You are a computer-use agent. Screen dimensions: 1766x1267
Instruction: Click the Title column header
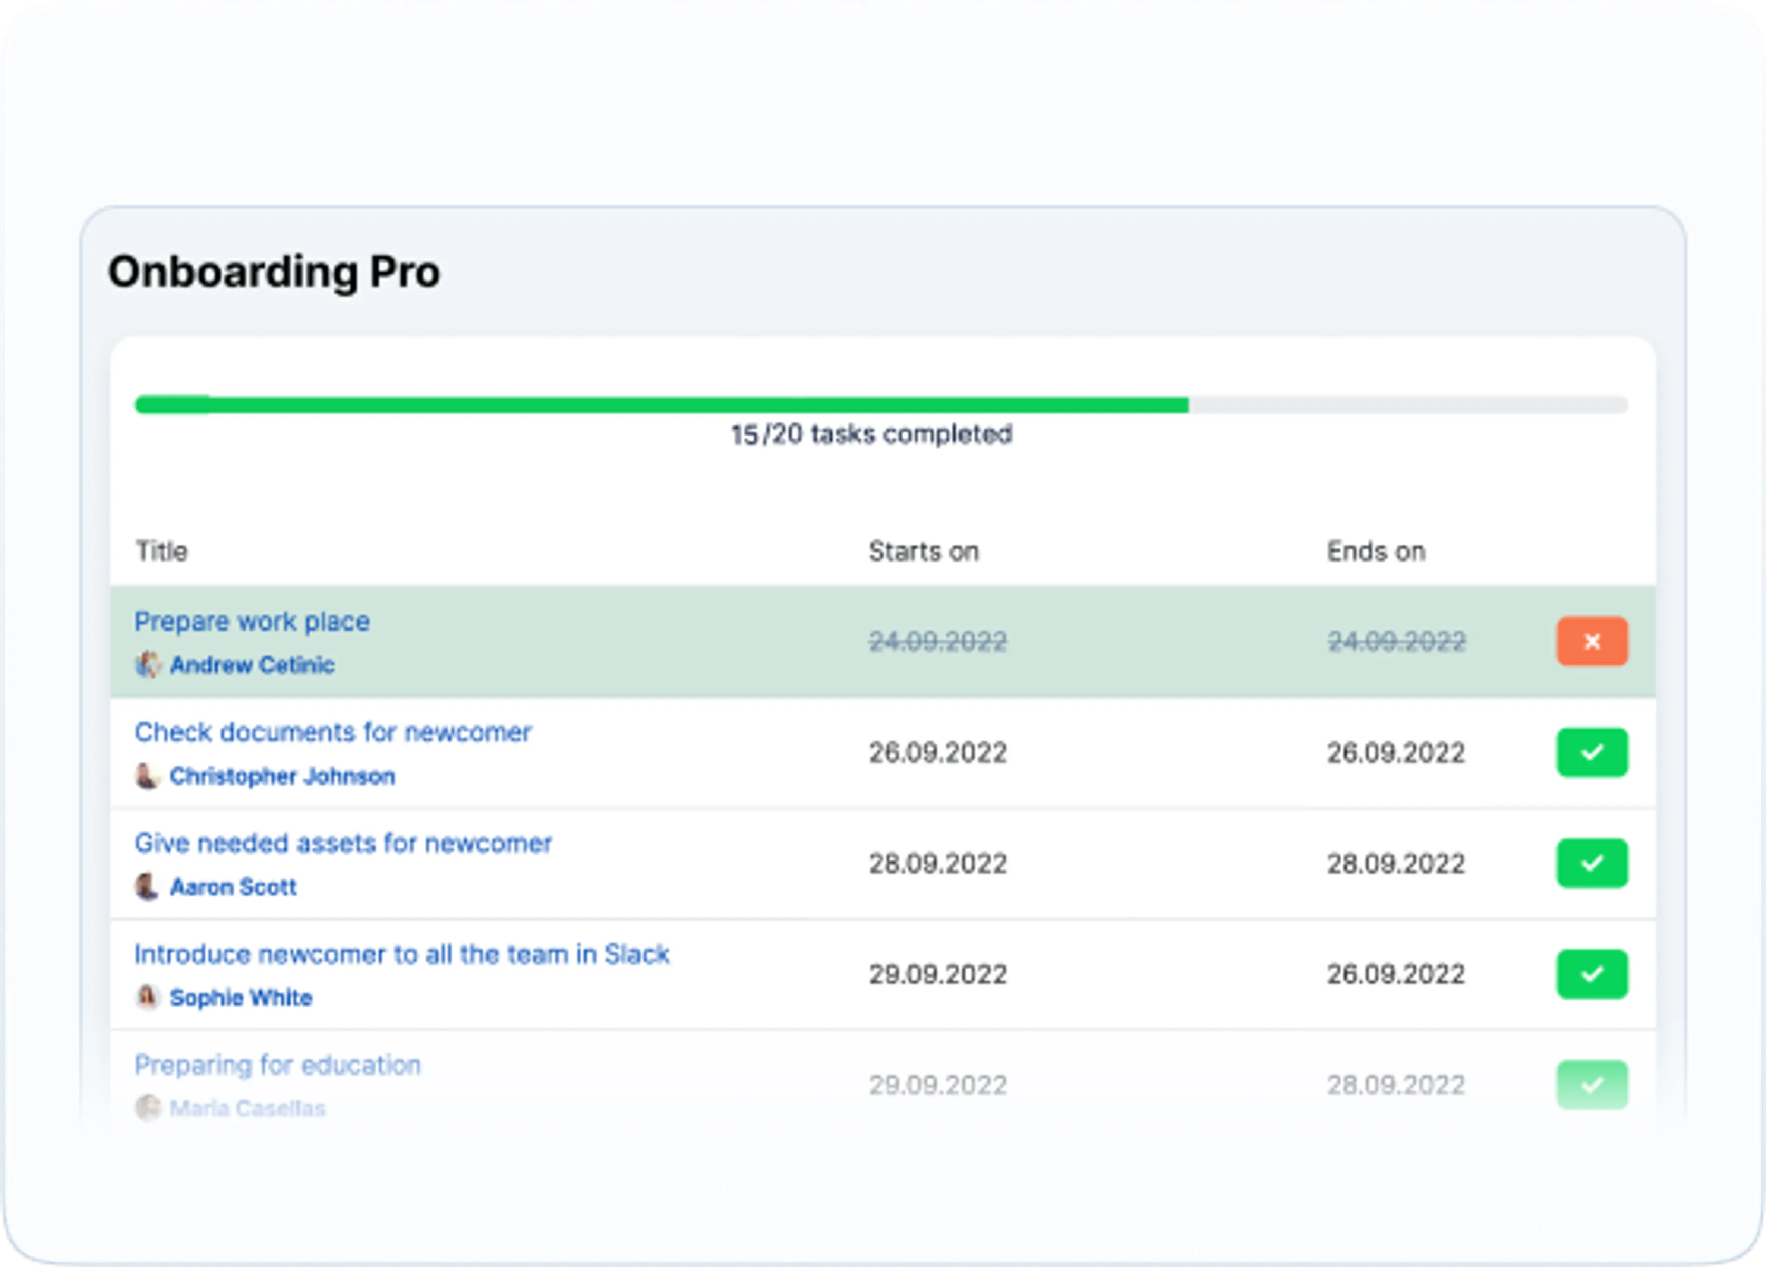point(161,551)
